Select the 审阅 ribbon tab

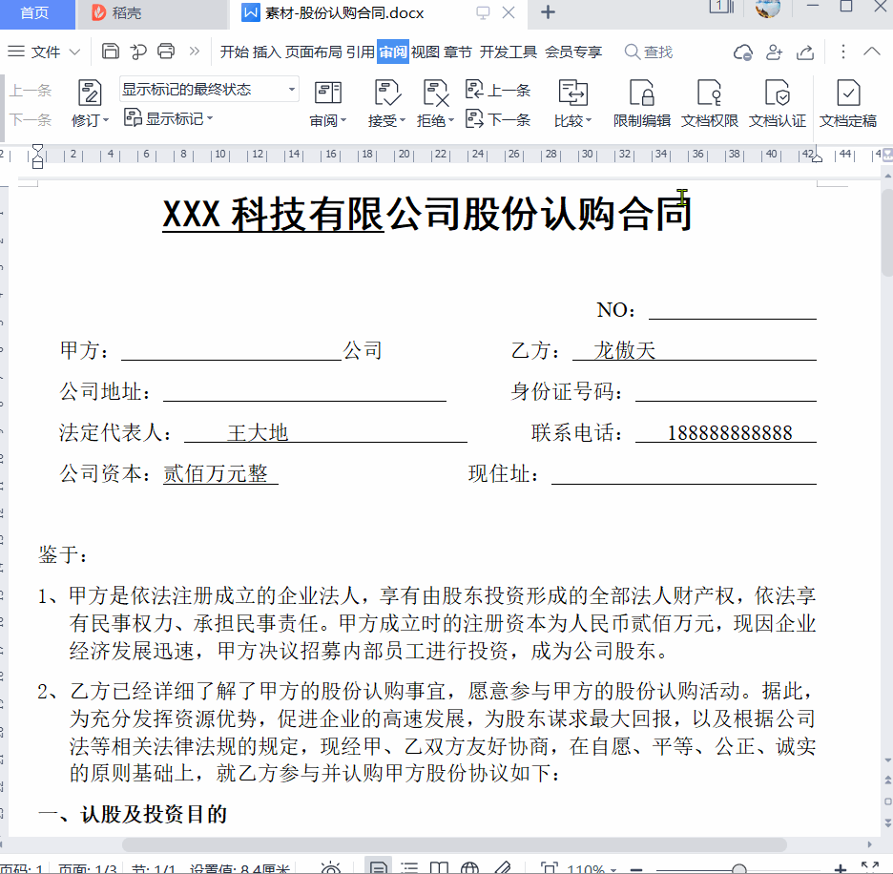tap(392, 52)
